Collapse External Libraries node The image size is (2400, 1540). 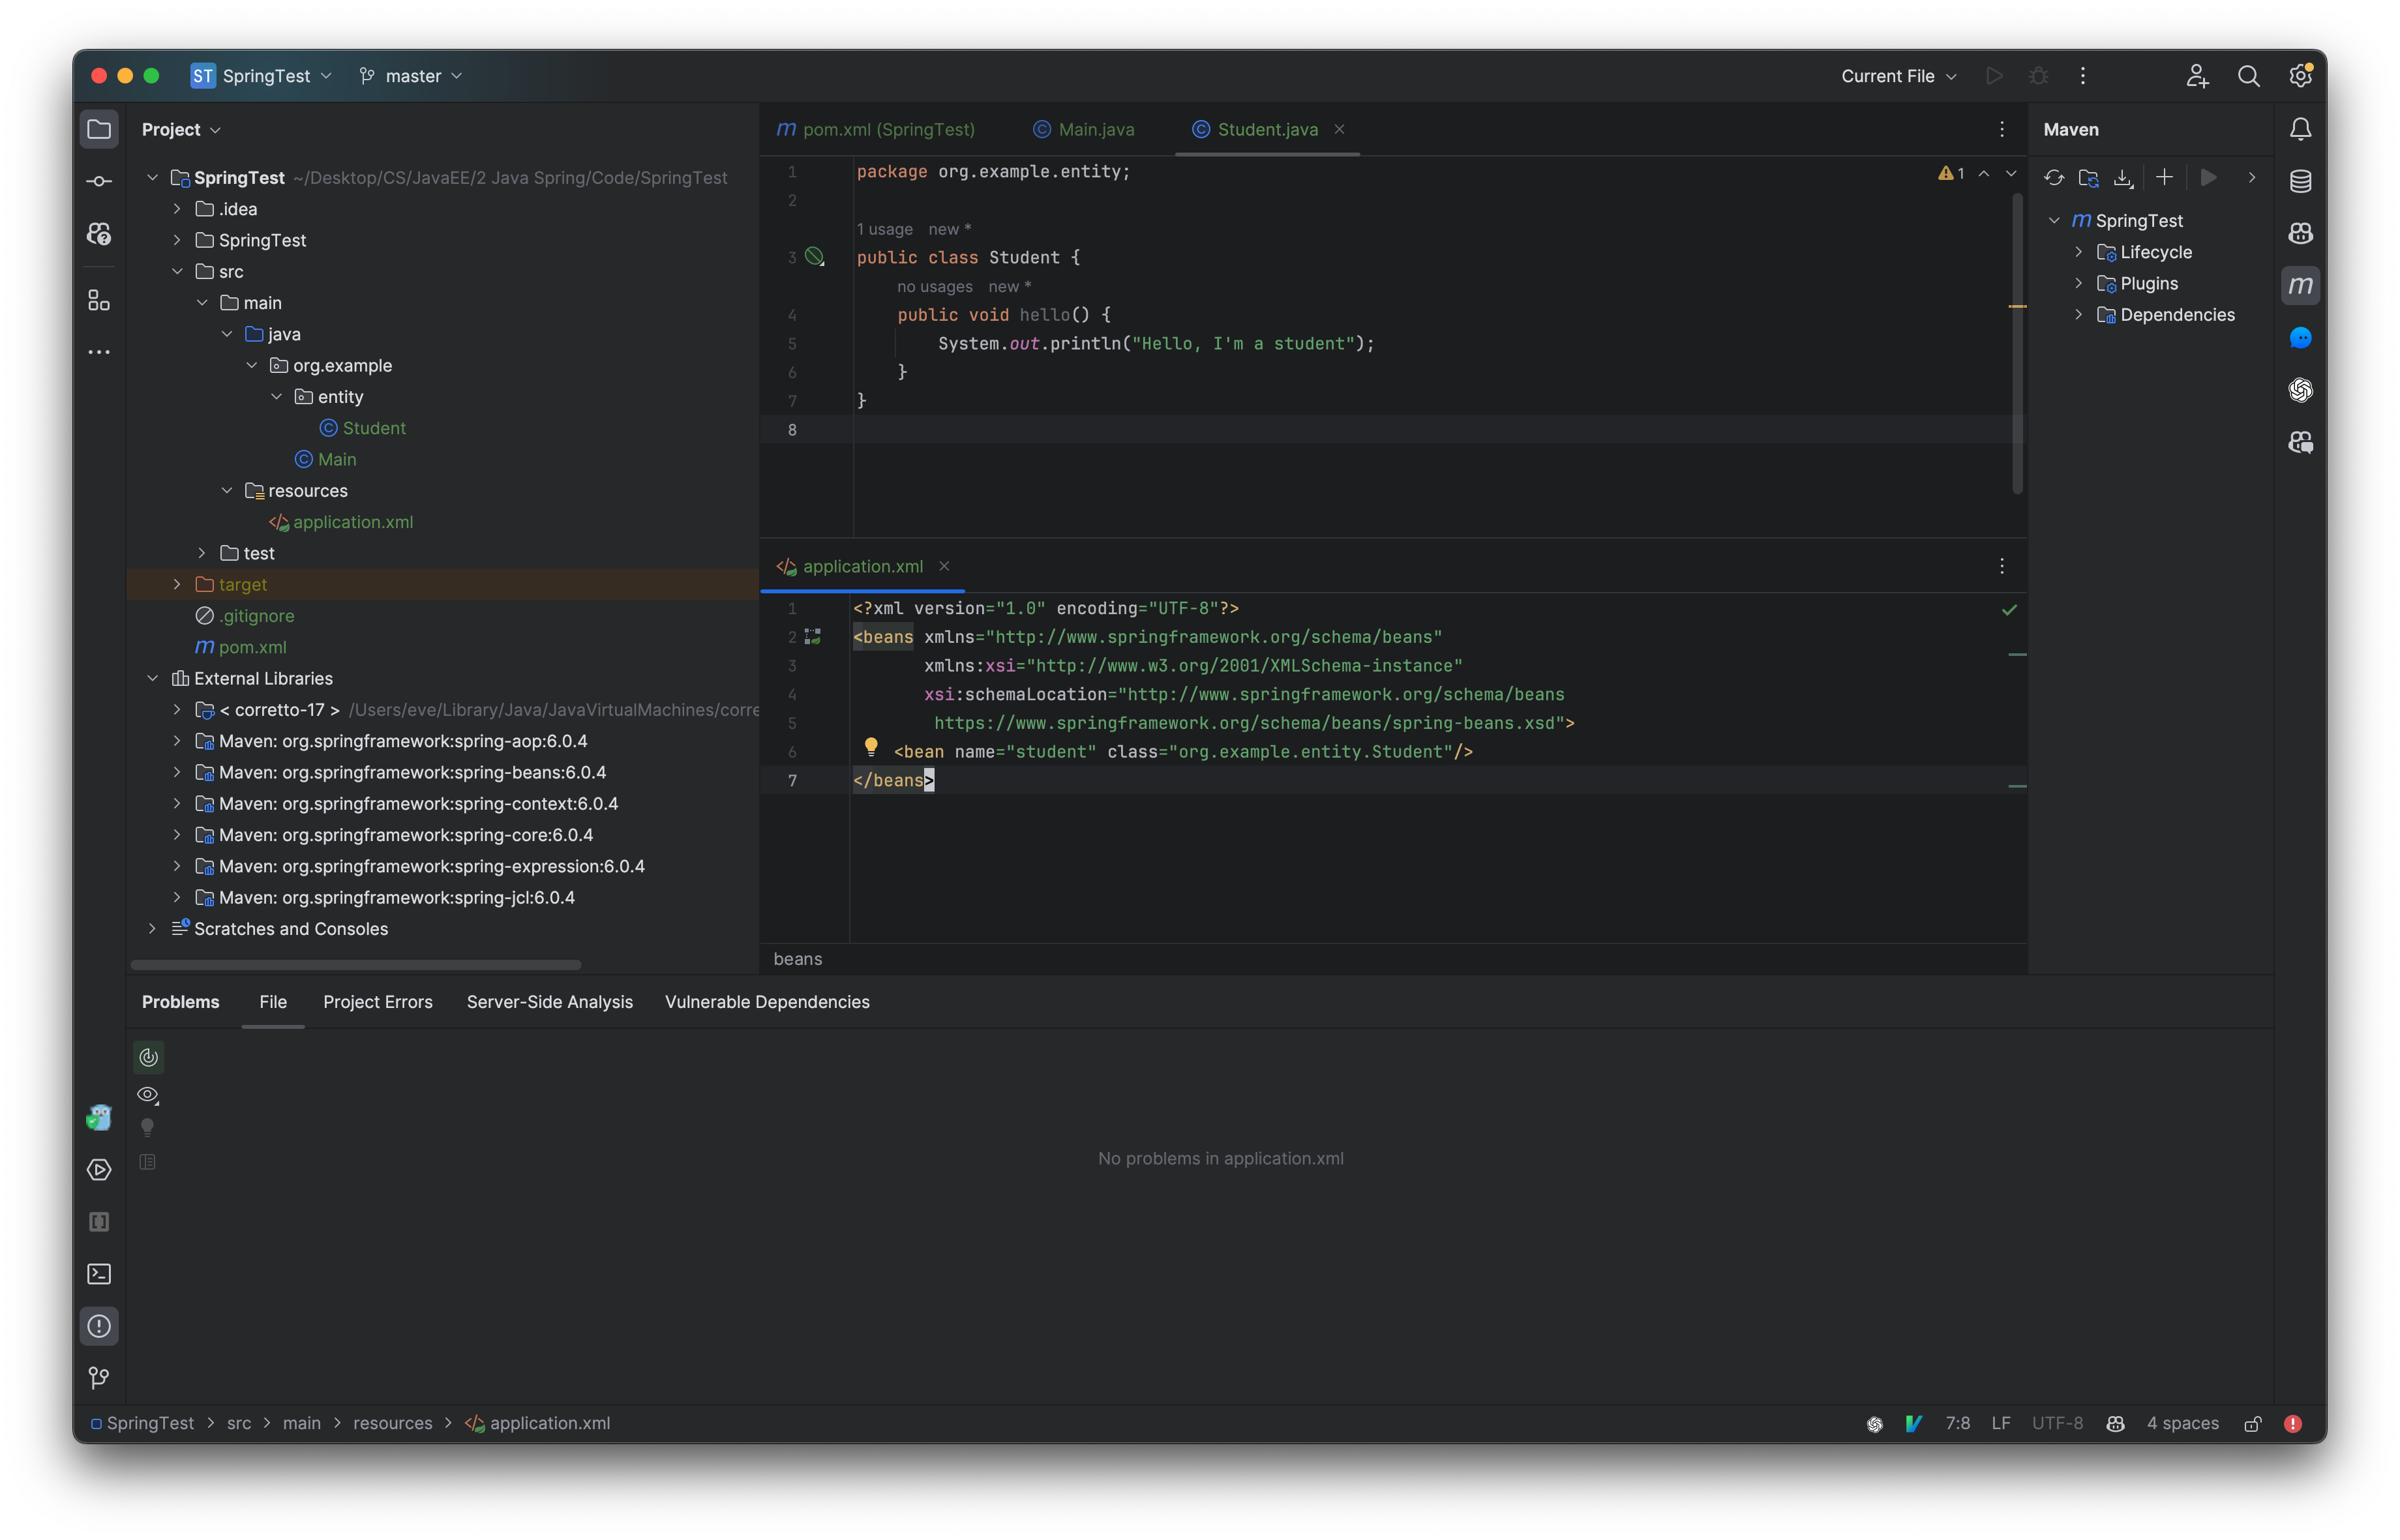152,678
